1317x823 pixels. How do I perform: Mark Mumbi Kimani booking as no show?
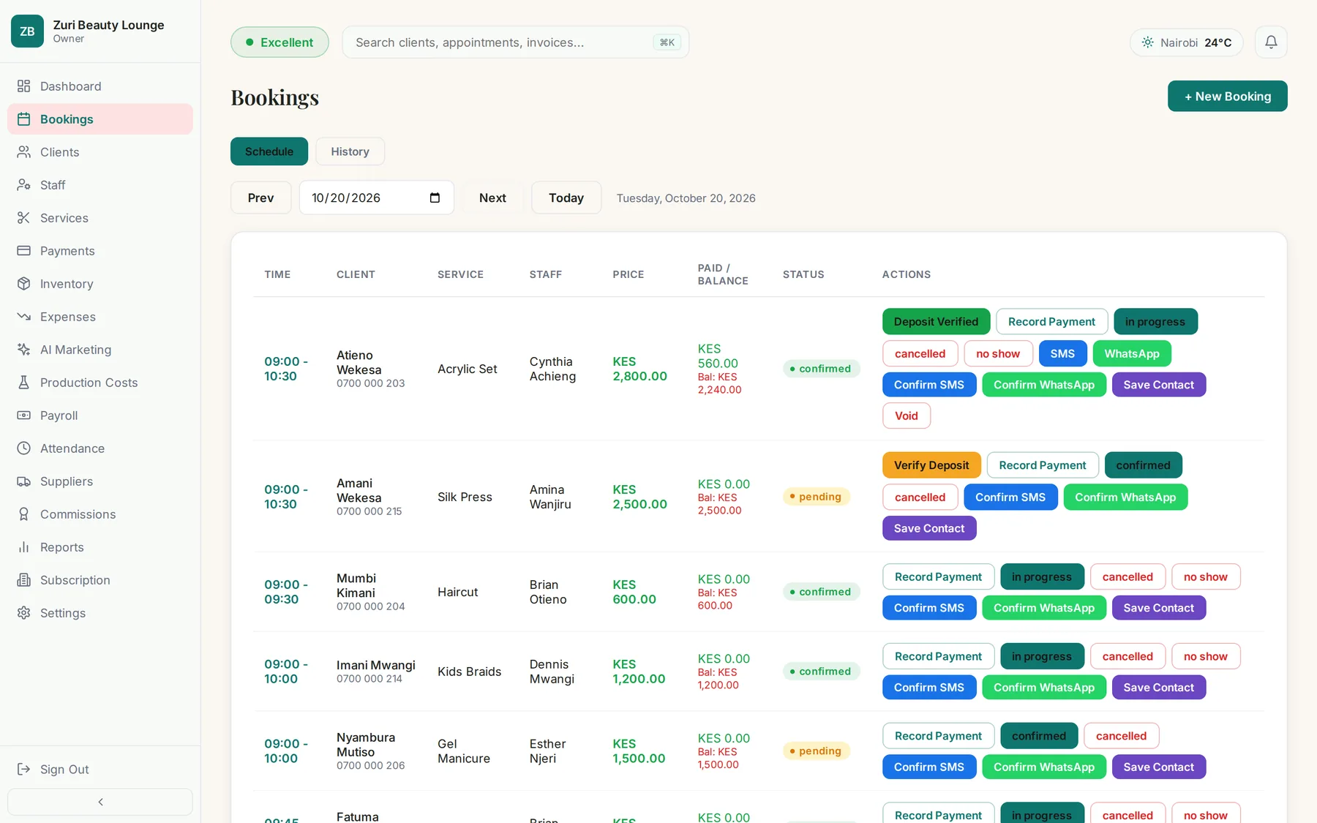coord(1205,576)
